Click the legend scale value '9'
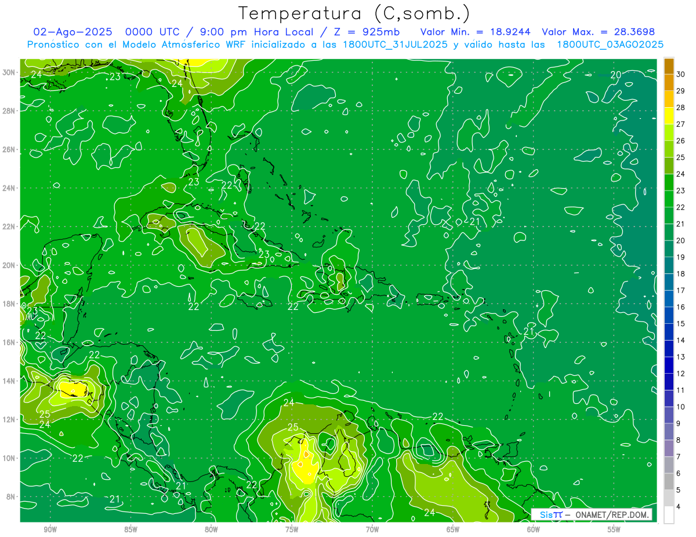The width and height of the screenshot is (696, 537). (679, 423)
